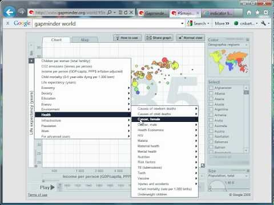This screenshot has height=205, width=274.
Task: Click the country list scrollbar thumb
Action: (x=246, y=92)
